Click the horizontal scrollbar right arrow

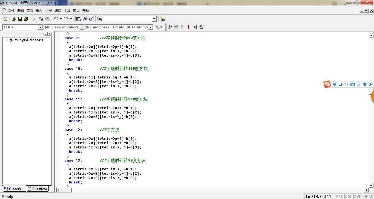(x=367, y=190)
